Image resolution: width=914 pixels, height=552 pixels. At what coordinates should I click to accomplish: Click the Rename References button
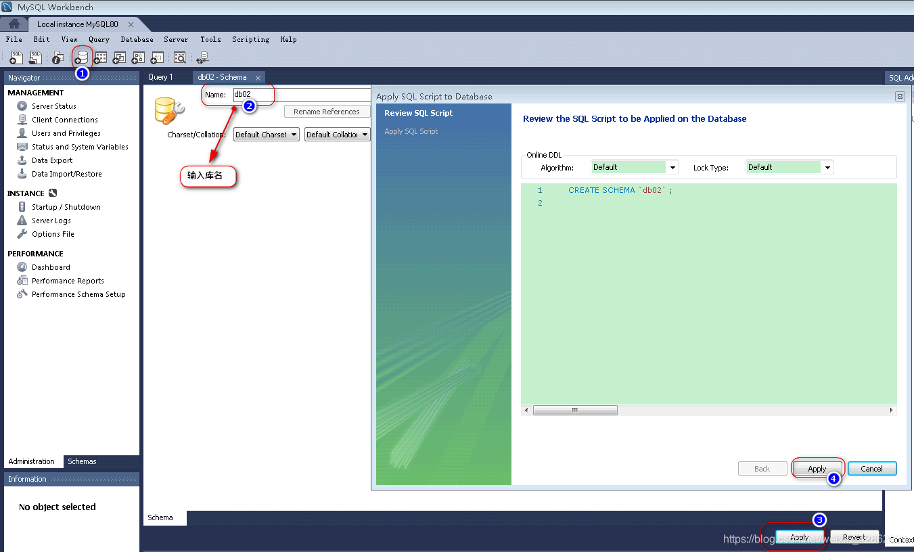[327, 112]
